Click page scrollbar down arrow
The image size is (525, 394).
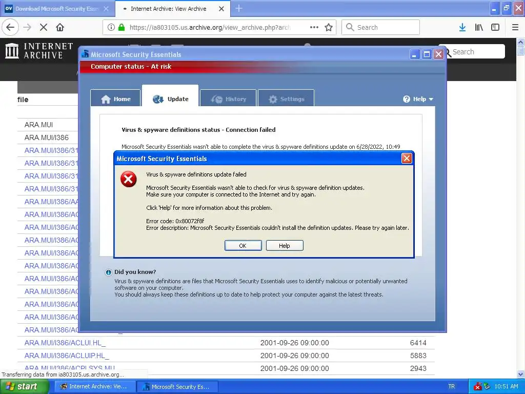[x=521, y=374]
